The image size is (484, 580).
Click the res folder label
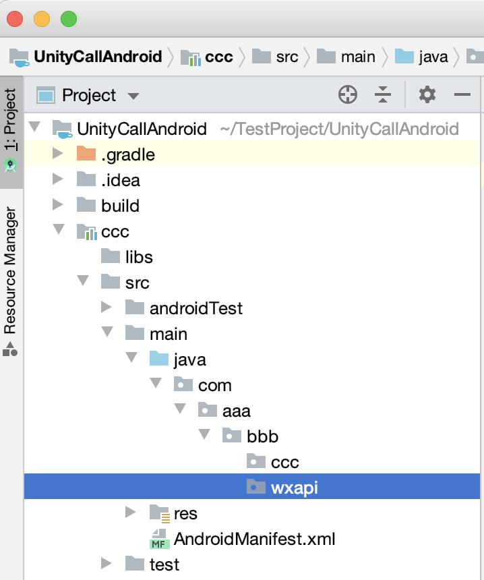pos(185,513)
